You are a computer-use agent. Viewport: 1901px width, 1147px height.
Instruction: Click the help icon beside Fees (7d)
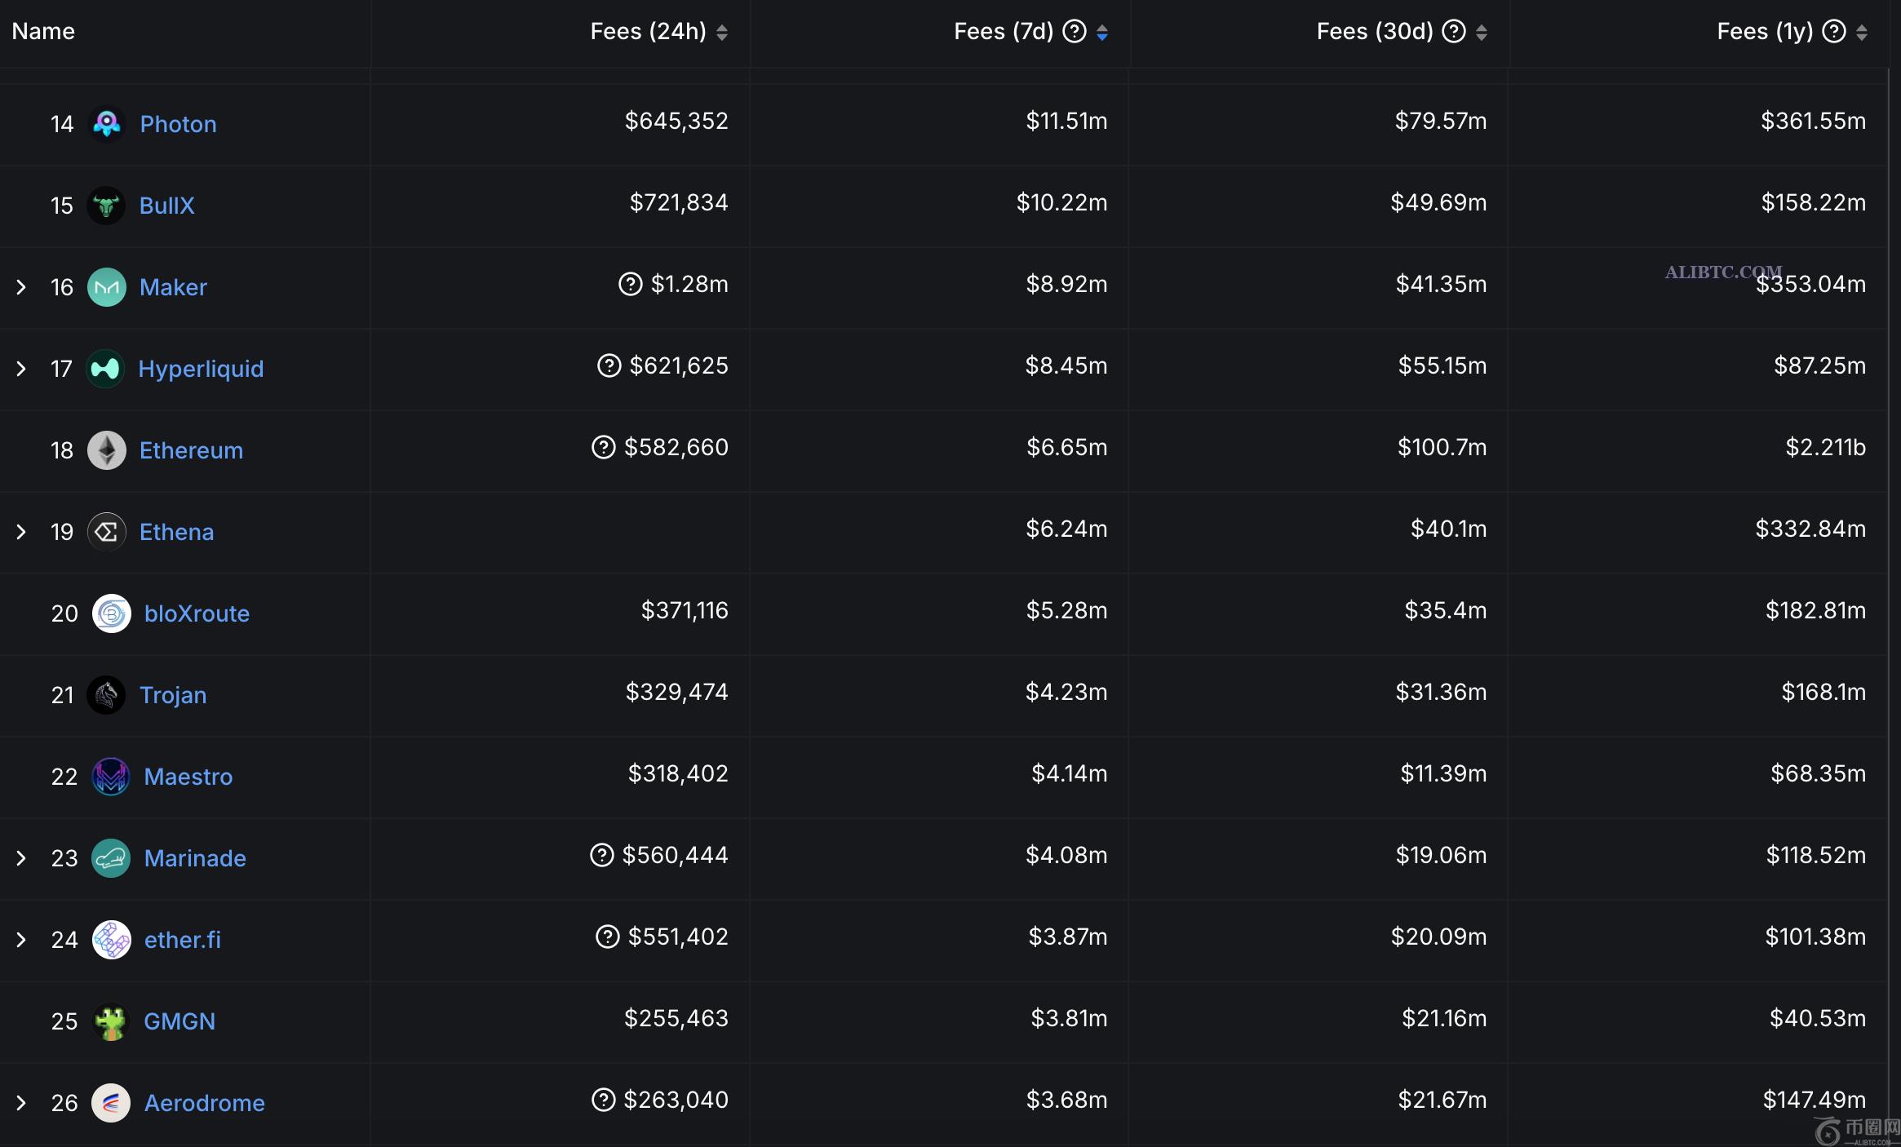1075,32
